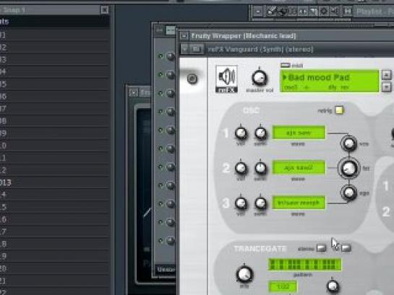Open the Playlist window menu button
Viewport: 394px width, 295px height.
click(258, 12)
